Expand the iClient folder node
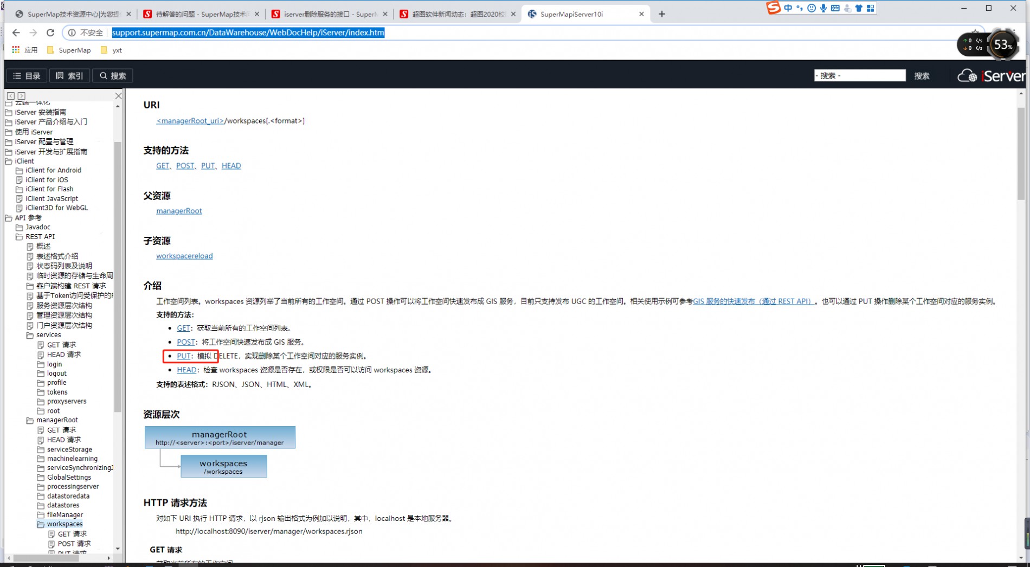 coord(9,161)
